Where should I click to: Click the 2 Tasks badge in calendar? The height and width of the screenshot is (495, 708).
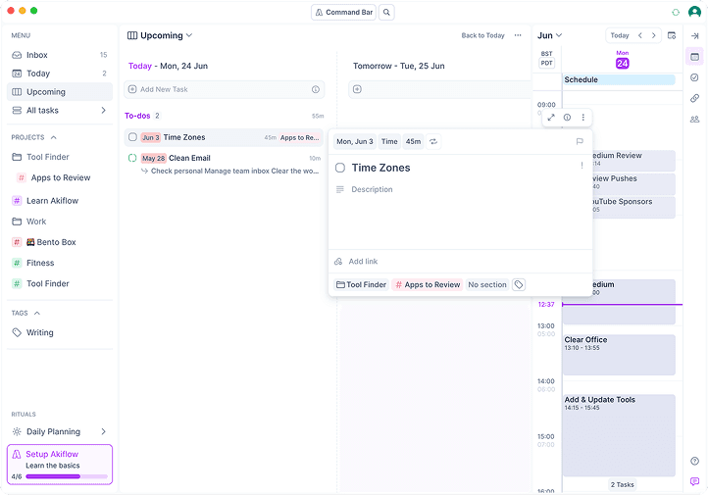pos(623,484)
